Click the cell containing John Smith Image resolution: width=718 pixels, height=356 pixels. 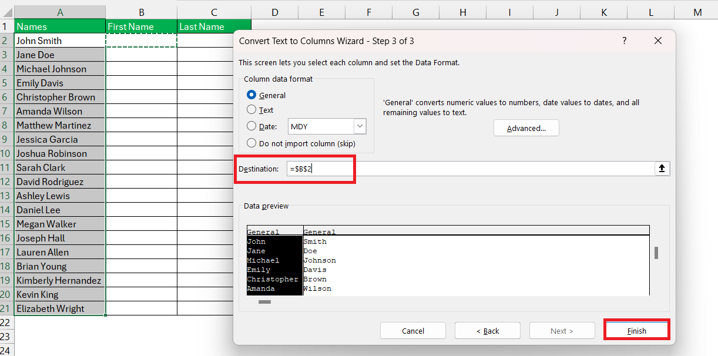point(60,41)
